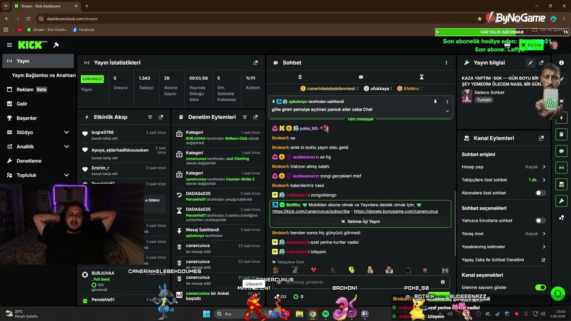The width and height of the screenshot is (571, 321).
Task: Pop out Etkinlik Akışı panel
Action: click(x=161, y=117)
